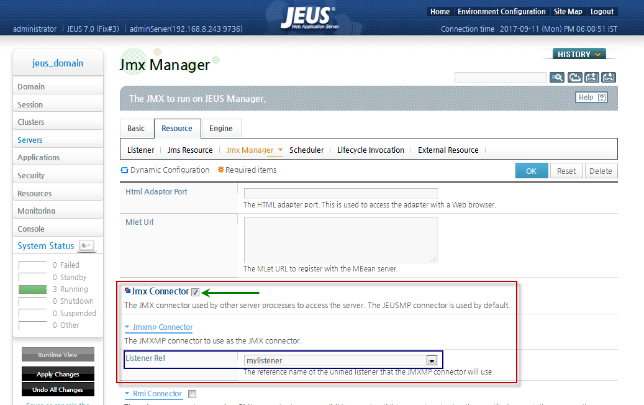
Task: Click the Html Adaptor Port field
Action: (340, 193)
